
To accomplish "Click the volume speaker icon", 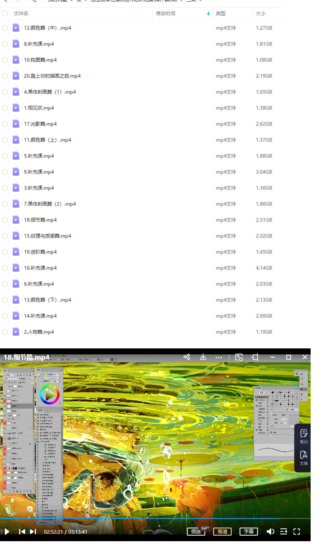I will pyautogui.click(x=270, y=531).
